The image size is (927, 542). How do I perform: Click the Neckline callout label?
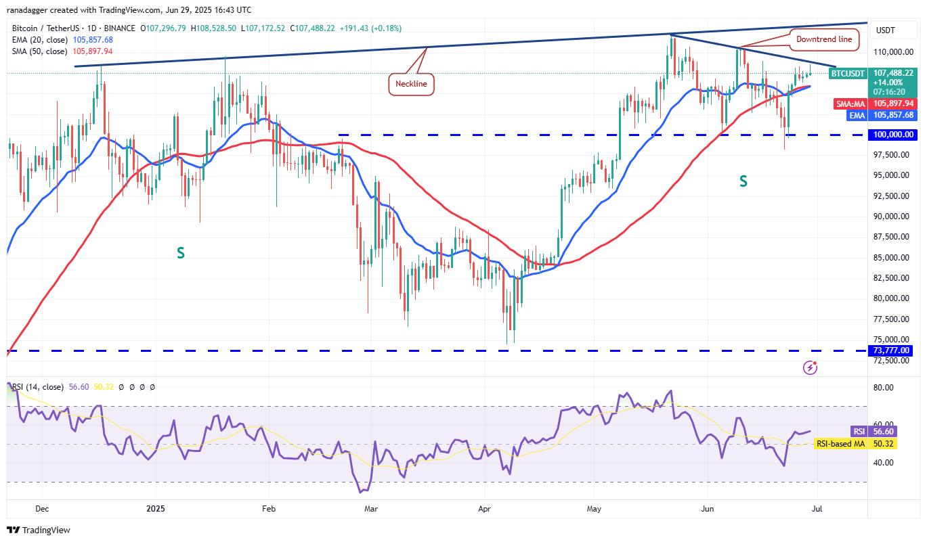pos(411,85)
